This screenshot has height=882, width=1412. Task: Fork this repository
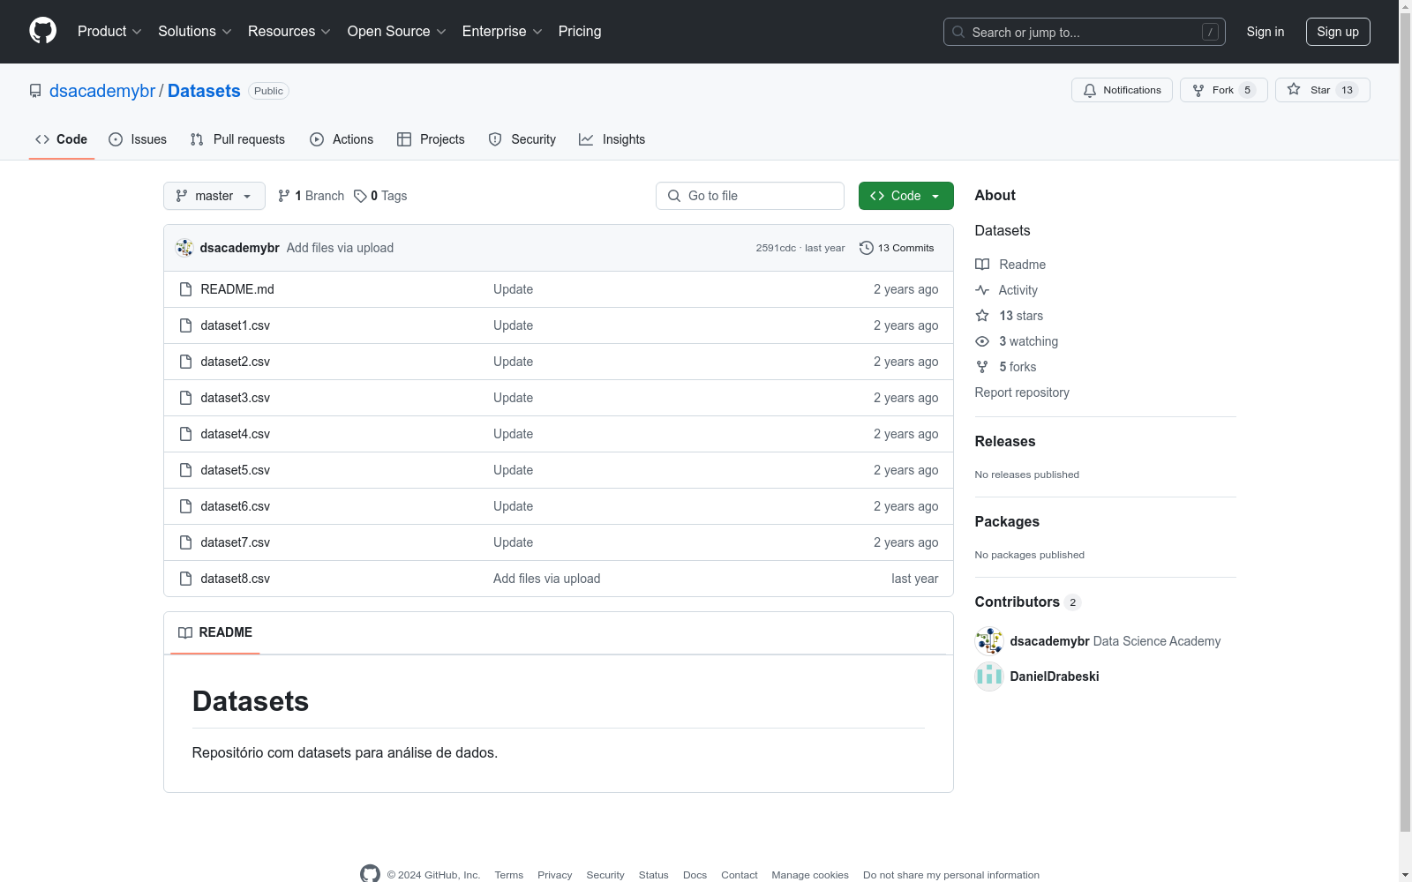tap(1223, 90)
